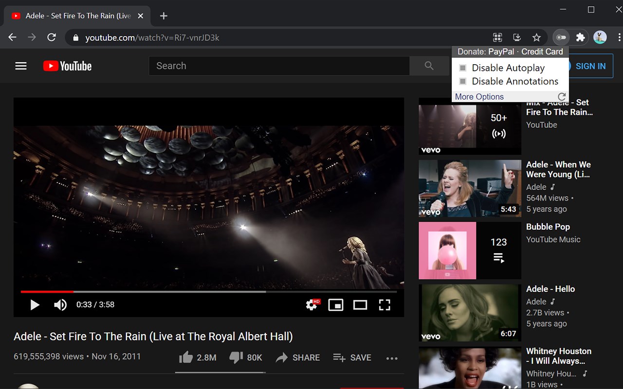The width and height of the screenshot is (623, 389).
Task: Click the More Options link
Action: [x=479, y=97]
